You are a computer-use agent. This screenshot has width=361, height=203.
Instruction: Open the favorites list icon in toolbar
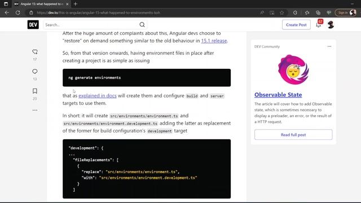pyautogui.click(x=307, y=12)
